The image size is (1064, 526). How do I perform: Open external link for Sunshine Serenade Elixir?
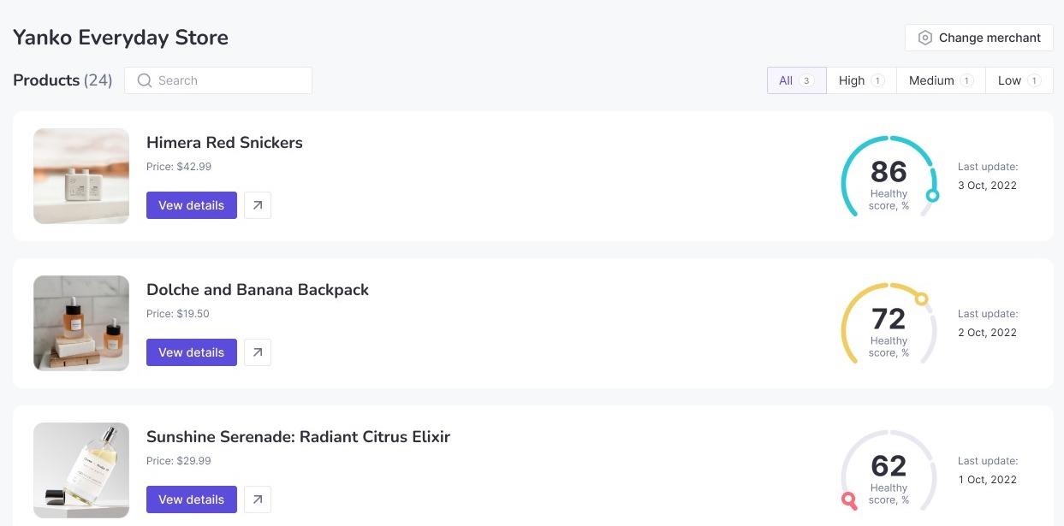click(258, 499)
